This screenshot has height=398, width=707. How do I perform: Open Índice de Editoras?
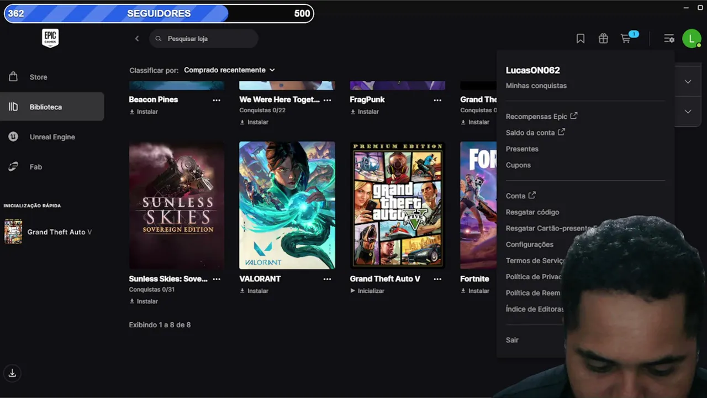point(535,309)
